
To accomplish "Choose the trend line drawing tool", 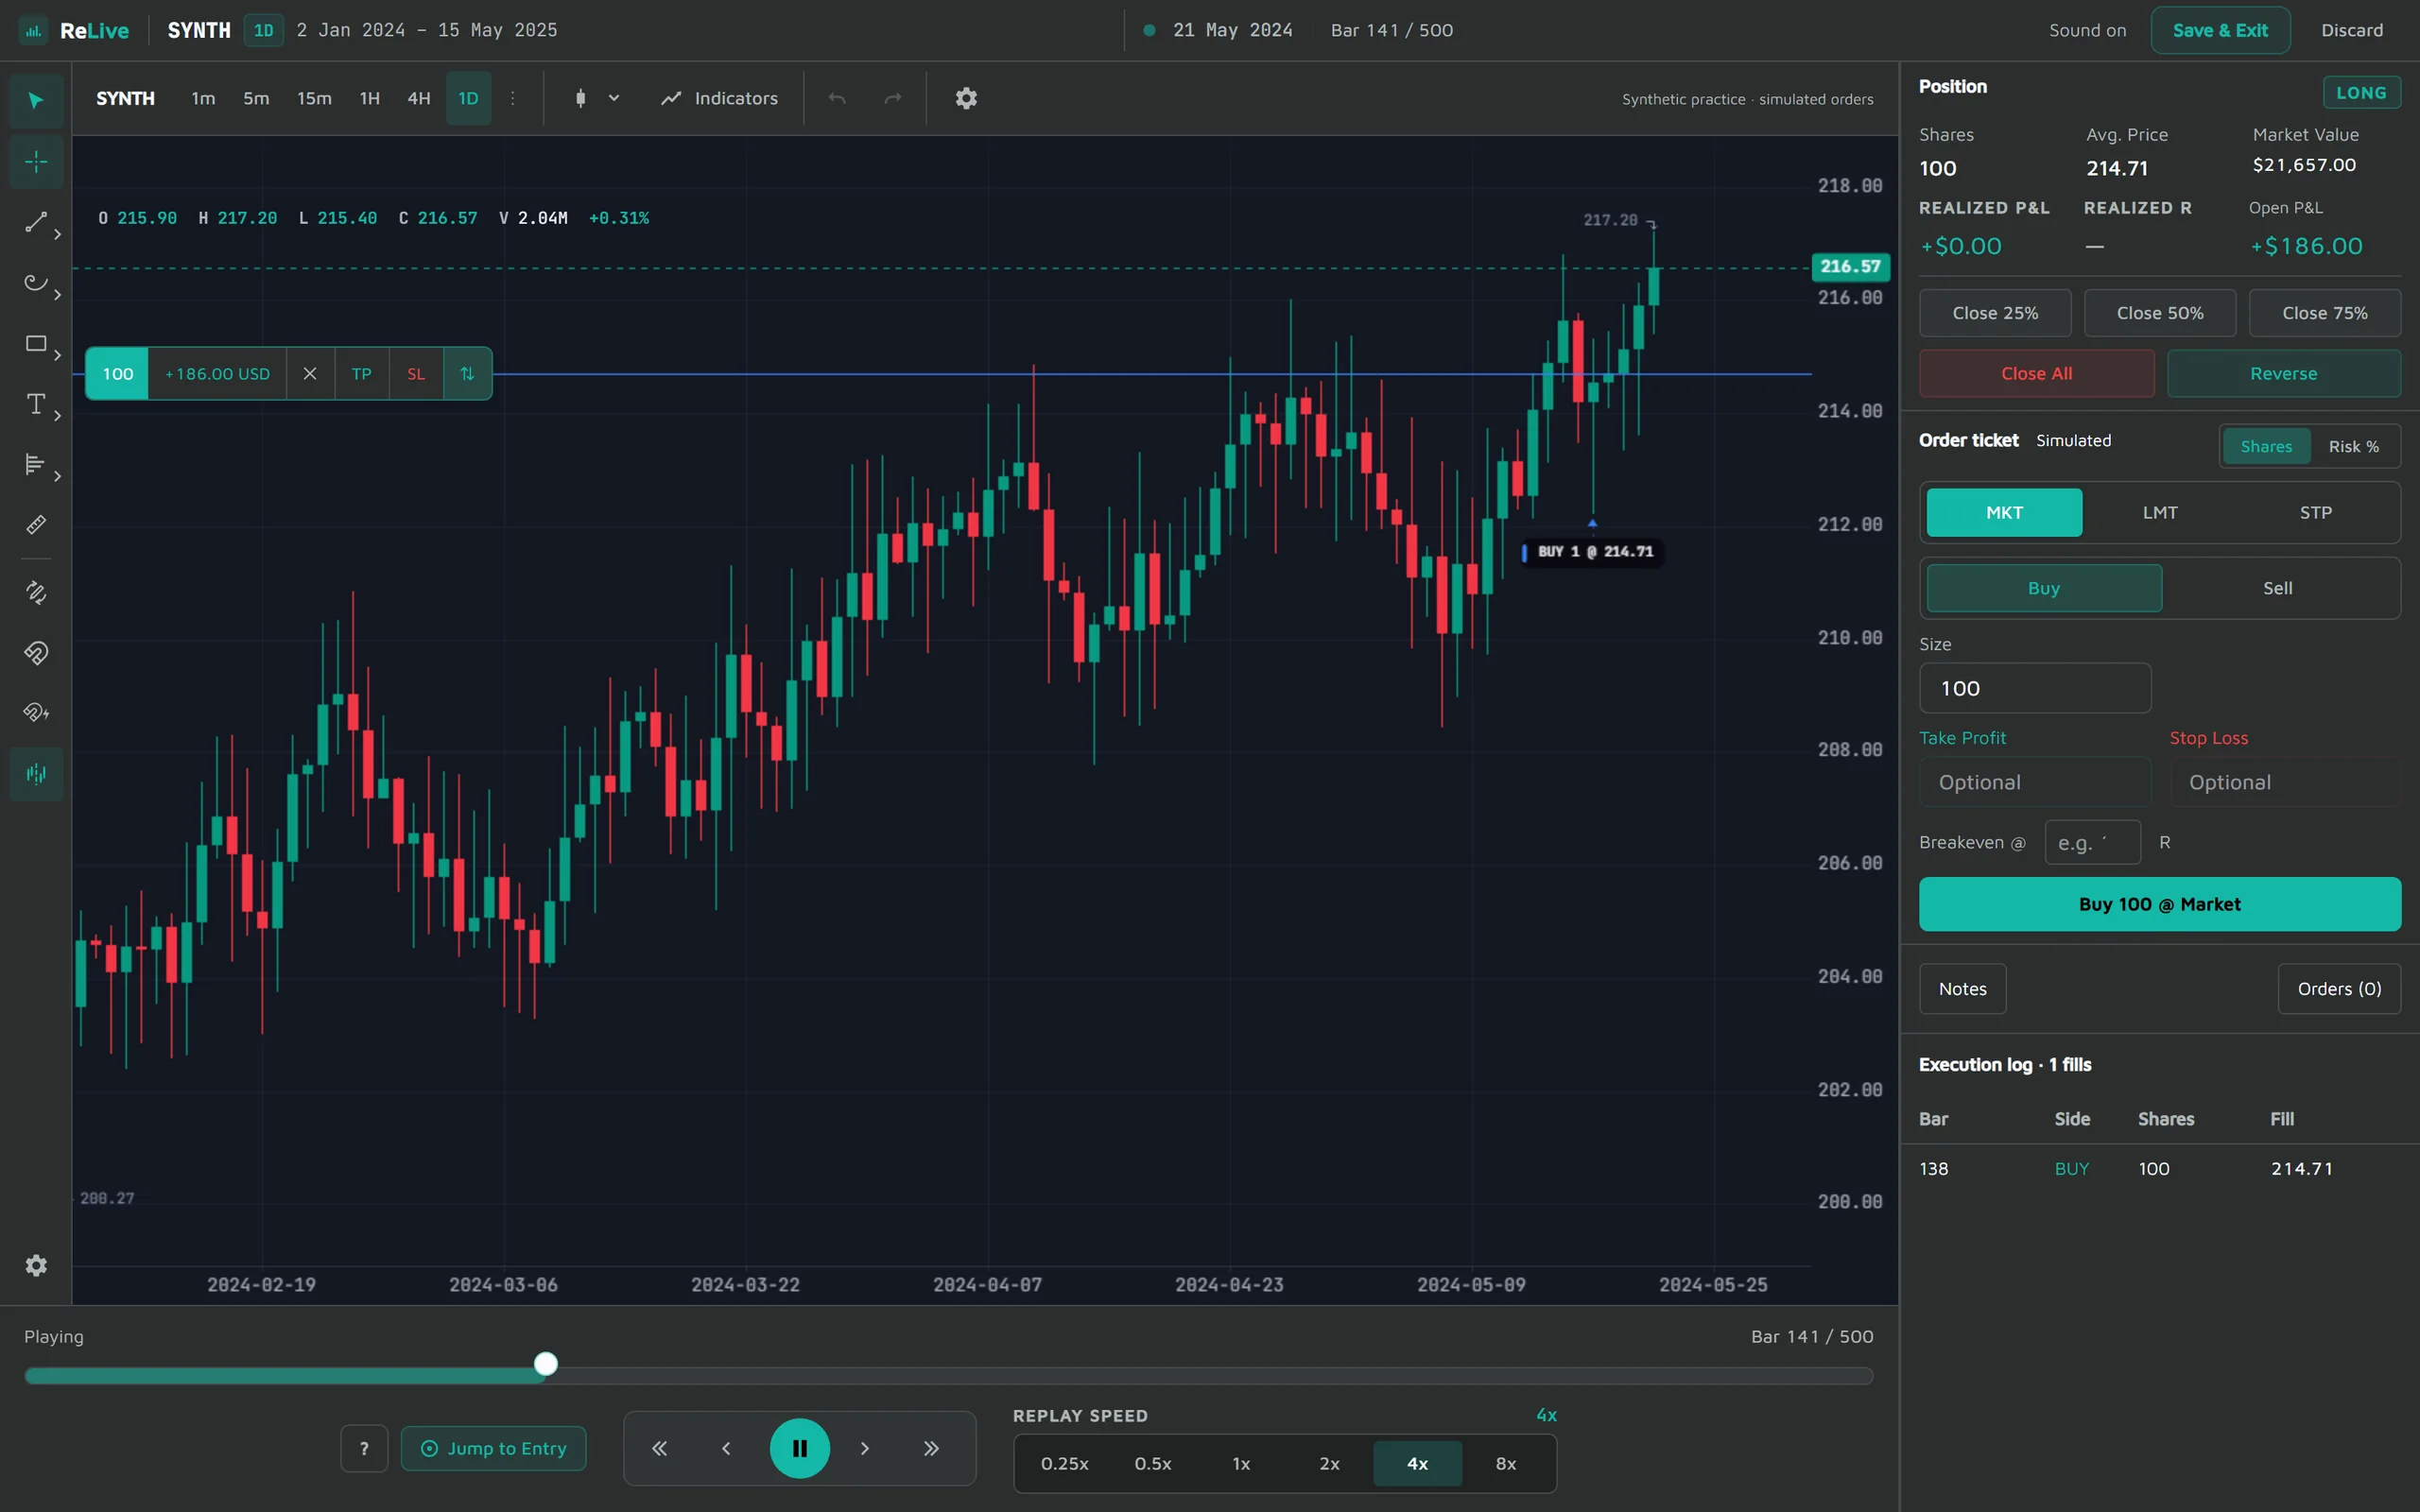I will [36, 223].
